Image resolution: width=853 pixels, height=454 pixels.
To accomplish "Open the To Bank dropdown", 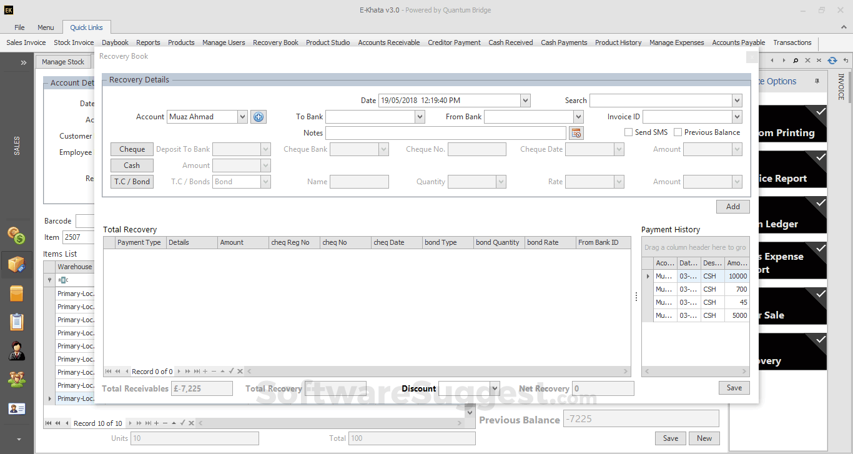I will [420, 117].
